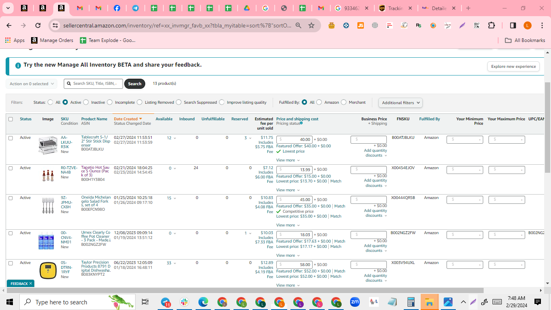551x310 pixels.
Task: Click the zoom magnifier icon in address bar
Action: pyautogui.click(x=298, y=25)
